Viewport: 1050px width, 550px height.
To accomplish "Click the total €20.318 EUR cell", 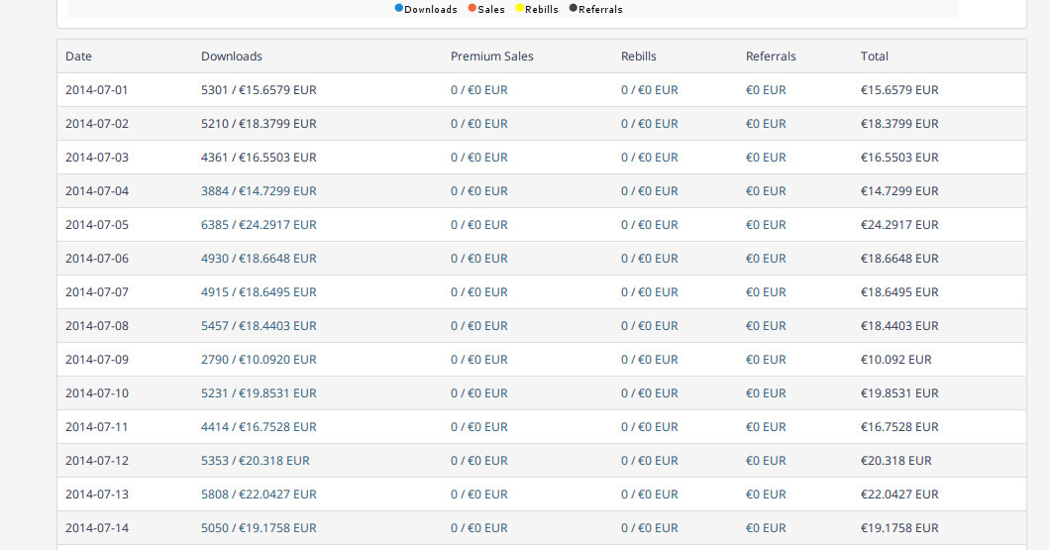I will point(895,461).
